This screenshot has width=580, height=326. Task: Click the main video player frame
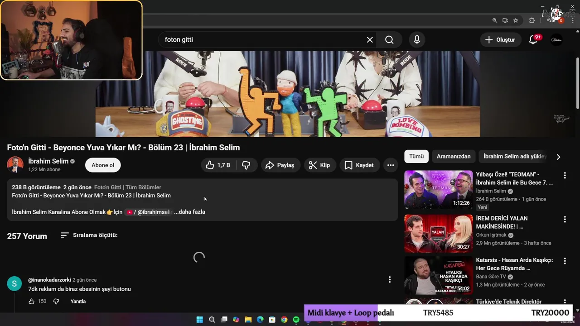pyautogui.click(x=287, y=94)
